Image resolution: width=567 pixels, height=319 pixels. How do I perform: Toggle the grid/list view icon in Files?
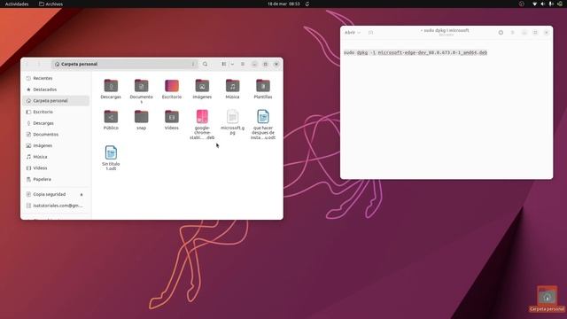[224, 64]
